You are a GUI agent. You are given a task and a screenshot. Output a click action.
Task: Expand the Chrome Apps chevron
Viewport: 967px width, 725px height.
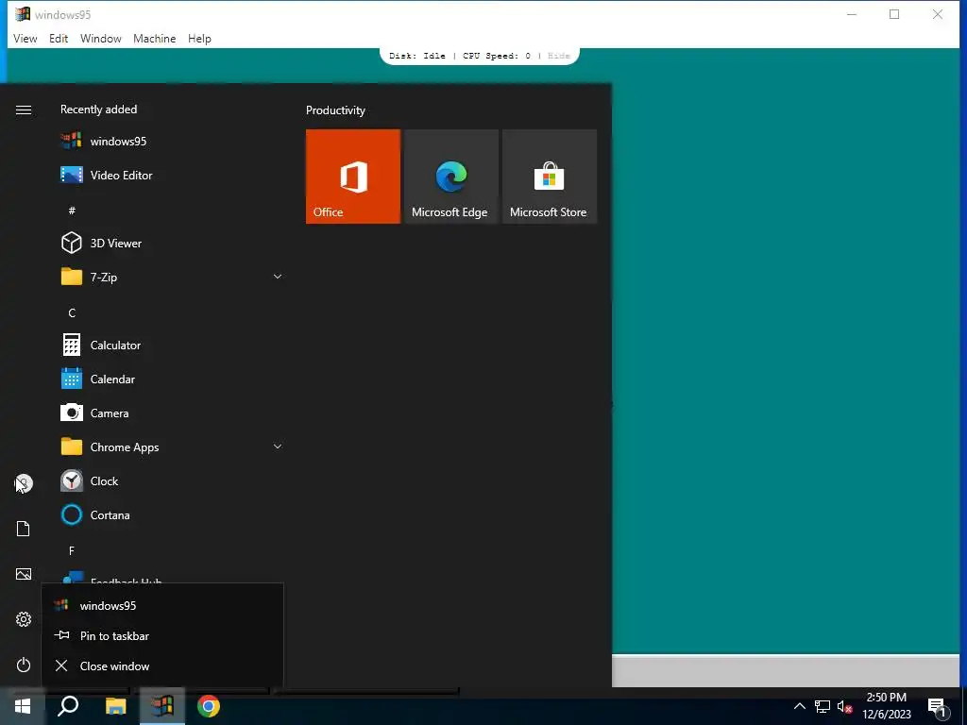click(278, 447)
